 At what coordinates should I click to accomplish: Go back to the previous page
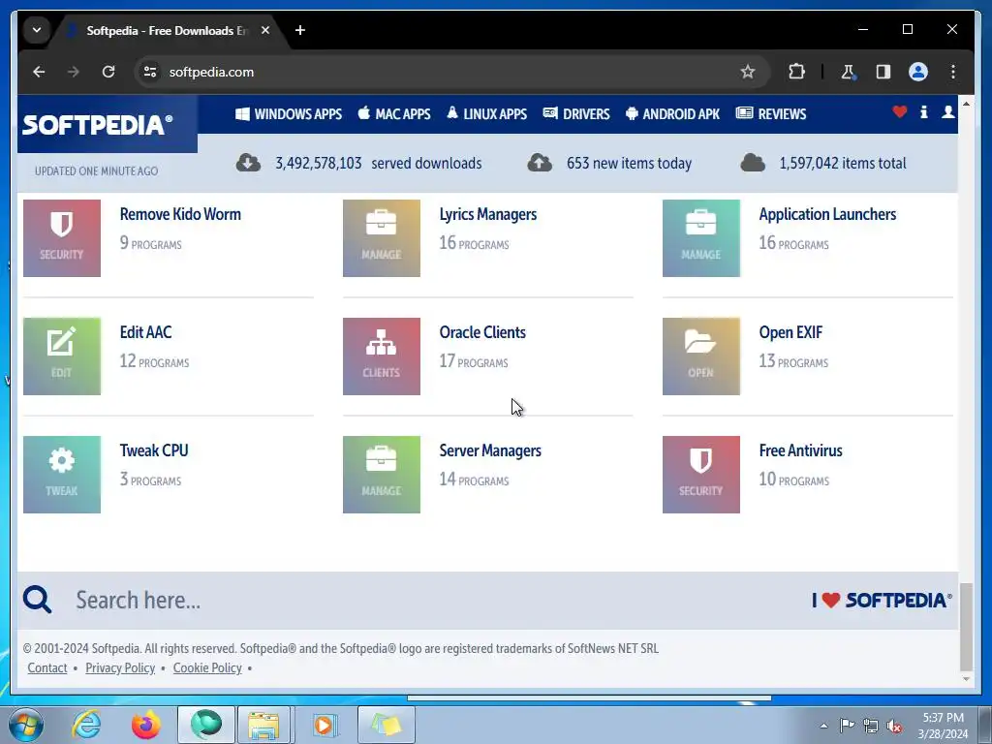pyautogui.click(x=39, y=72)
